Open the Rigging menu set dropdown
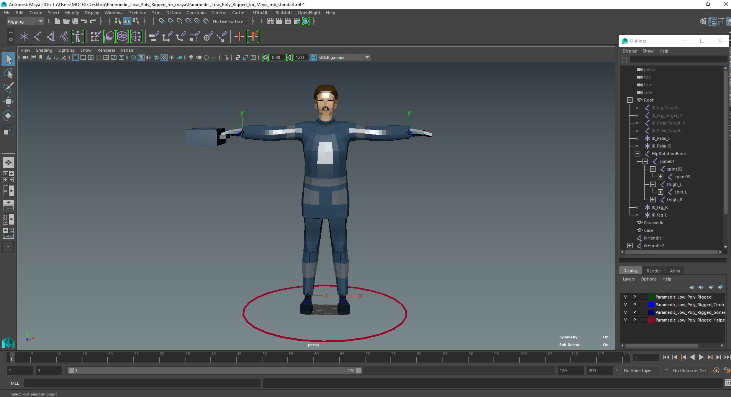 coord(25,21)
